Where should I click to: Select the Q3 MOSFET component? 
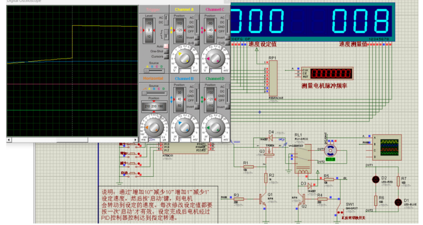pos(268,152)
